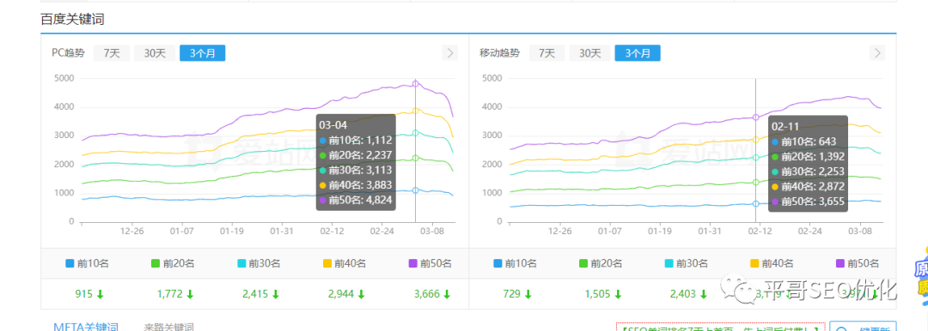The height and width of the screenshot is (331, 928).
Task: Toggle 前40名 series in mobile chart legend
Action: click(772, 263)
